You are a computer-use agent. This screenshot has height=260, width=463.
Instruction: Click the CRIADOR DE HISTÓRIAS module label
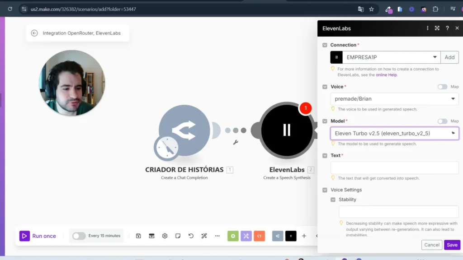coord(184,170)
